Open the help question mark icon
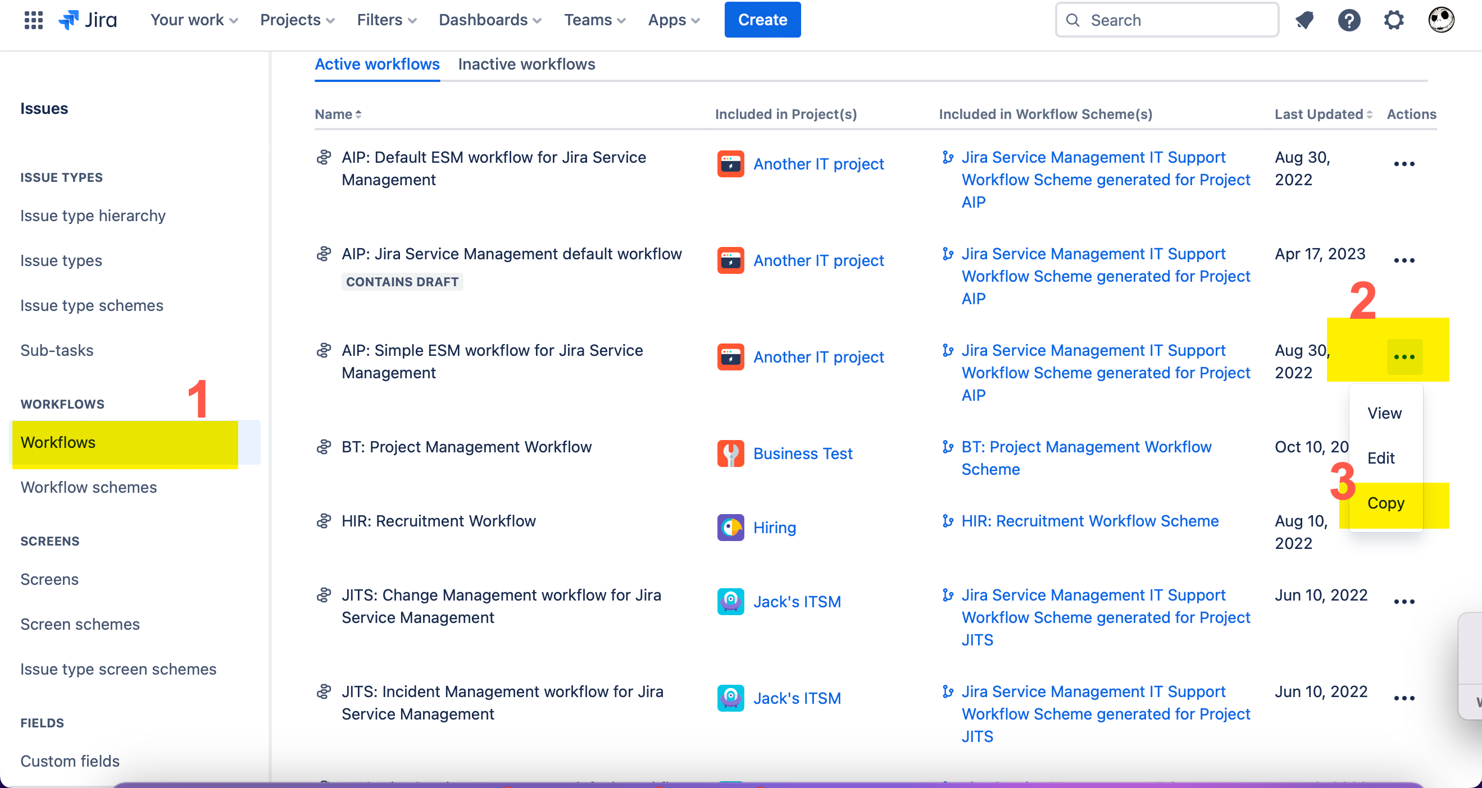Screen dimensions: 1482x788 (1349, 20)
